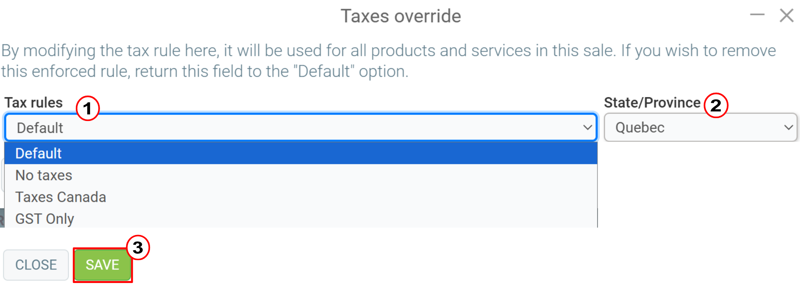800x285 pixels.
Task: Click the Tax rules field label
Action: tap(34, 103)
